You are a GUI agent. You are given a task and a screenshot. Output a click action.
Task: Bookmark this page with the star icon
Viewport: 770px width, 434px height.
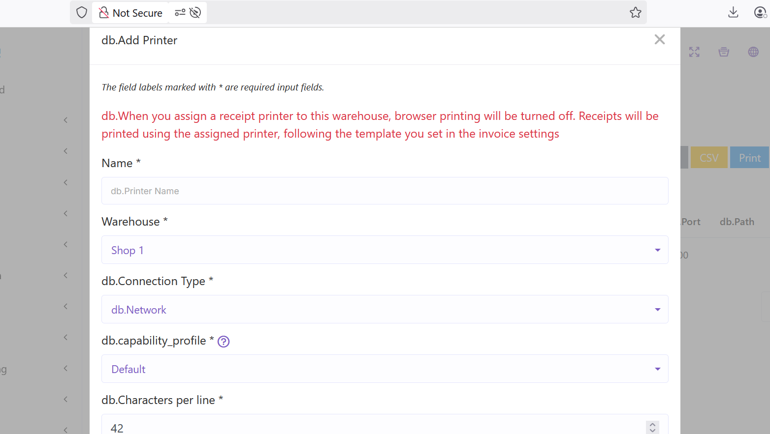pos(635,13)
